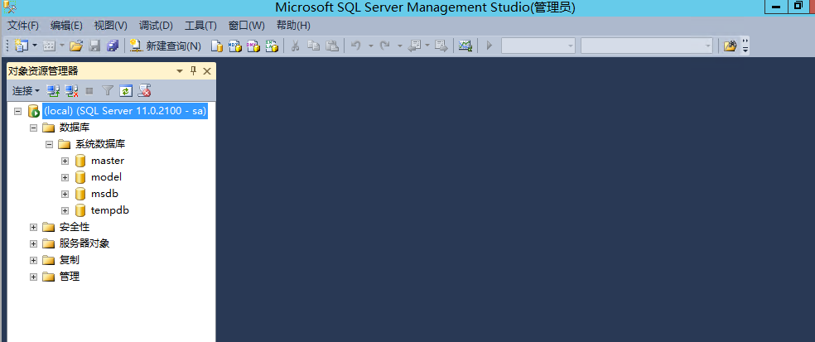This screenshot has height=342, width=815.
Task: Click the Start Debugging play icon
Action: pyautogui.click(x=489, y=46)
